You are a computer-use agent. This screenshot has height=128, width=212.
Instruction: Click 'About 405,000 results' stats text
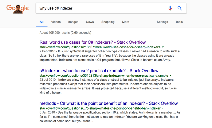click(x=65, y=33)
